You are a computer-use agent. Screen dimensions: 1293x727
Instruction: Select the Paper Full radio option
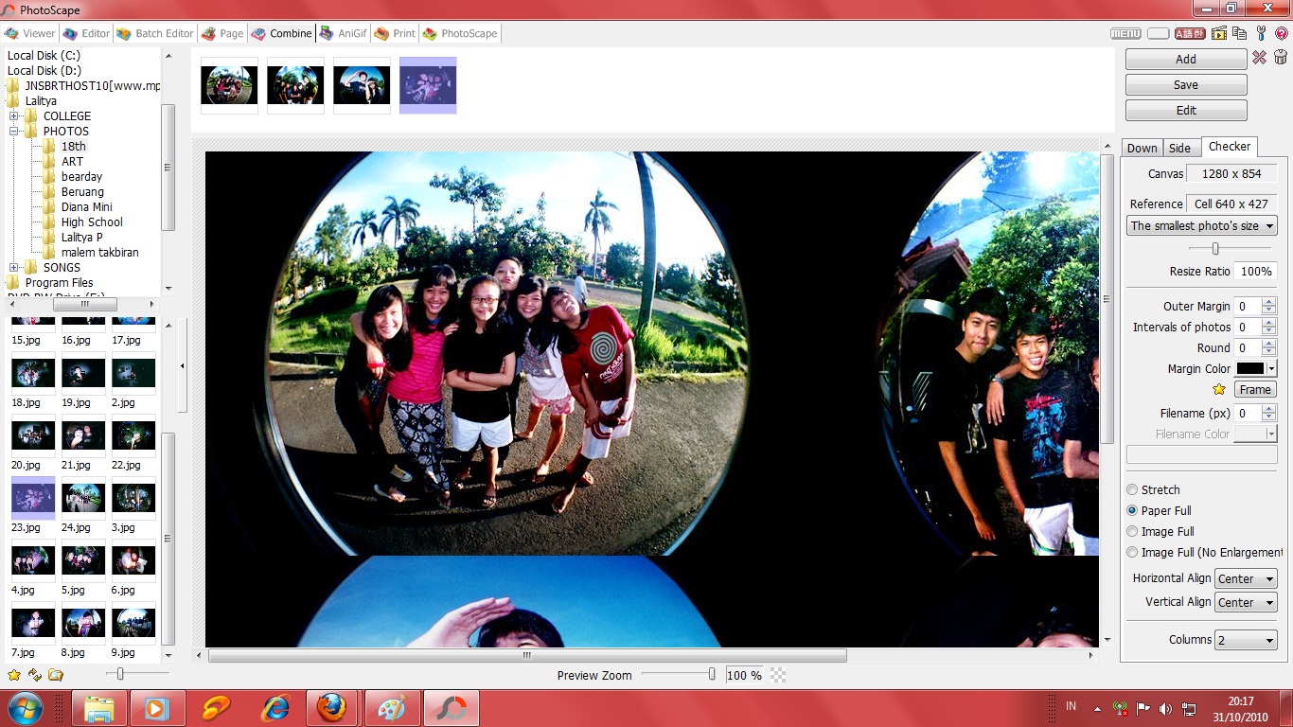[1132, 510]
